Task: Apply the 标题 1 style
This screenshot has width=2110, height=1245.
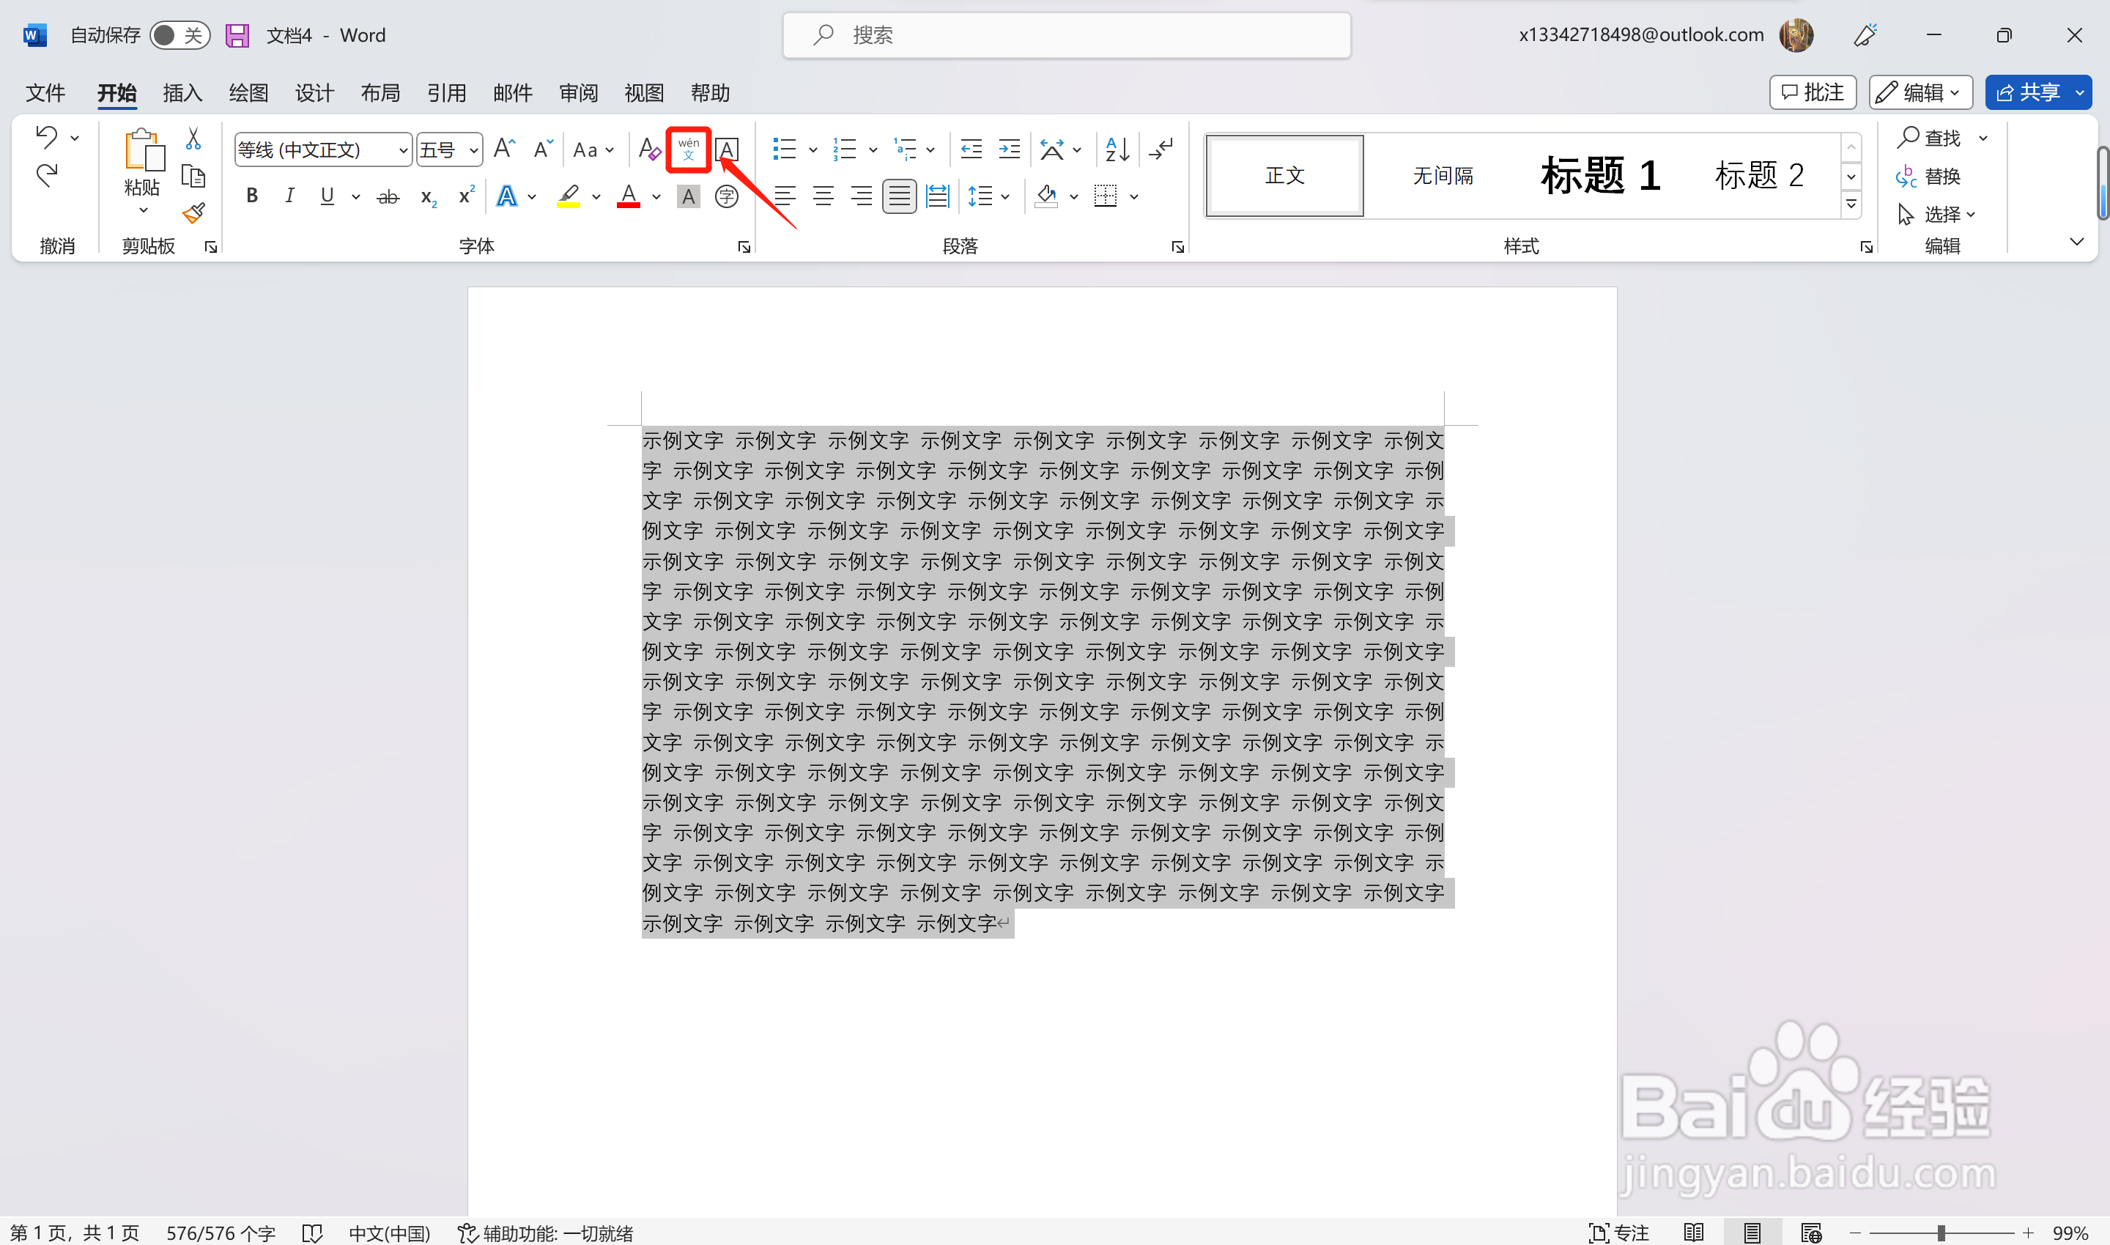Action: (1600, 175)
